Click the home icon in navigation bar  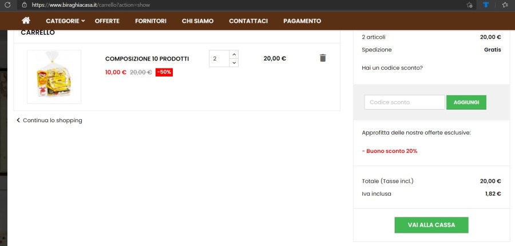(x=26, y=21)
